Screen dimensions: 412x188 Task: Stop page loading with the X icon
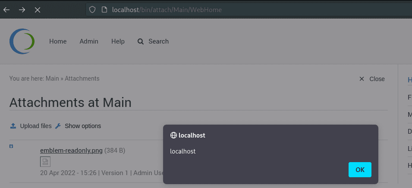click(38, 10)
